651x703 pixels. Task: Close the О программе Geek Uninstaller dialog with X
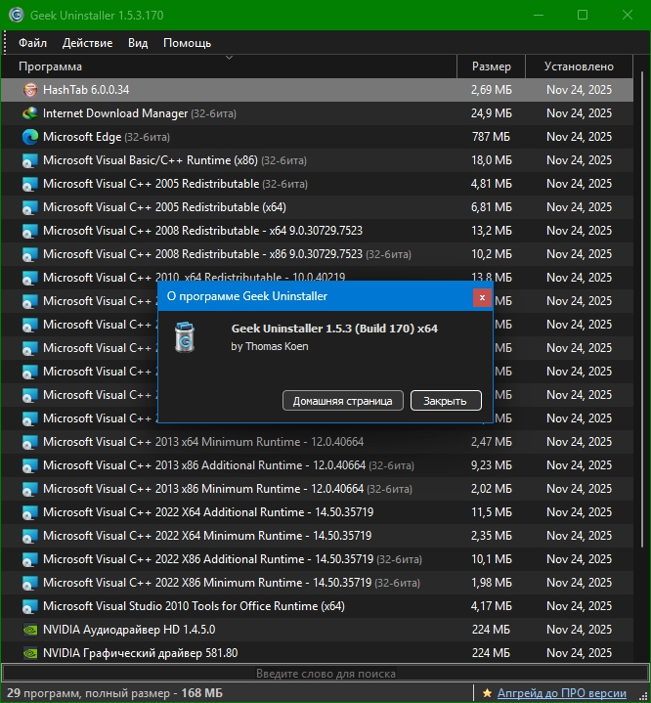(482, 297)
